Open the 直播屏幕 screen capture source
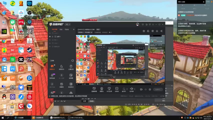 [x=94, y=90]
